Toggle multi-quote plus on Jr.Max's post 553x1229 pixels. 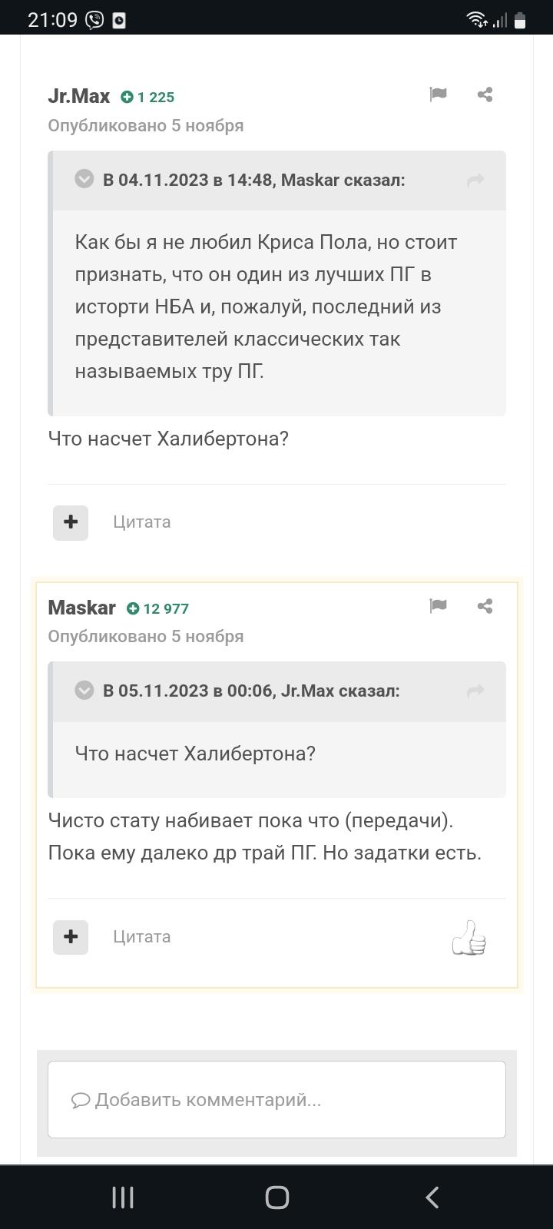71,522
